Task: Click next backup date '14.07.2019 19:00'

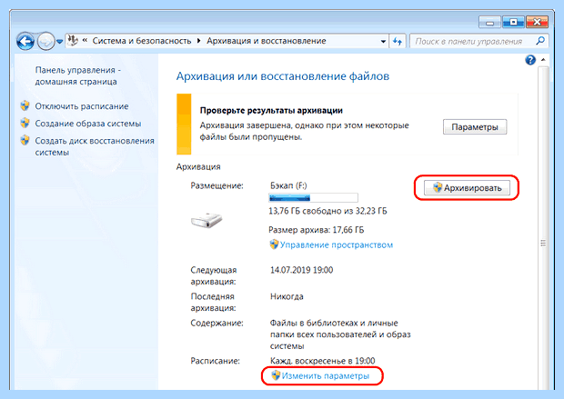Action: click(x=301, y=270)
